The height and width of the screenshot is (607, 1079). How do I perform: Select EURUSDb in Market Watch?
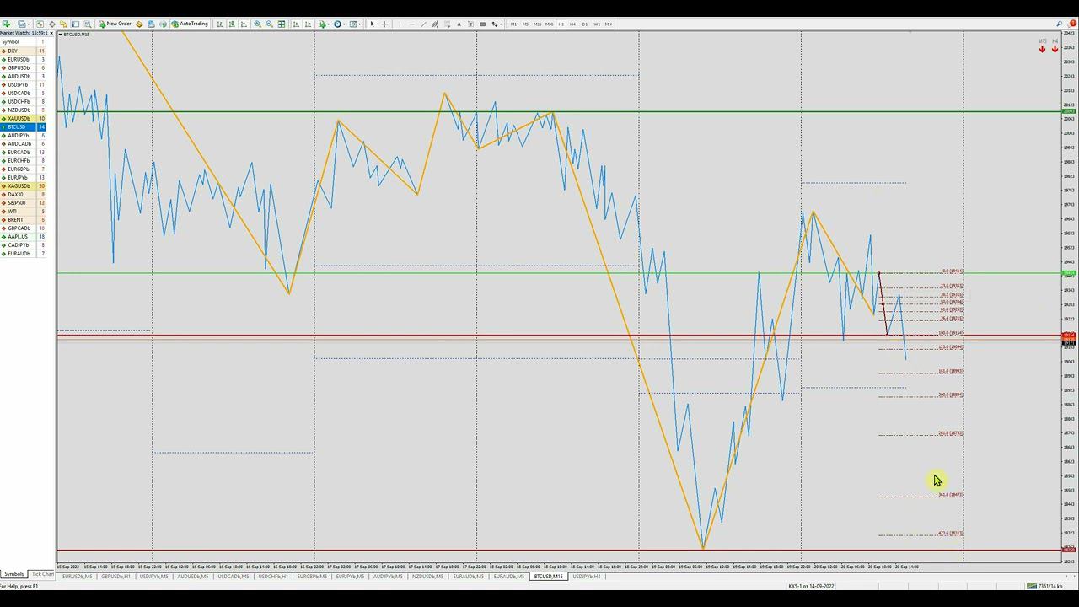click(x=24, y=59)
